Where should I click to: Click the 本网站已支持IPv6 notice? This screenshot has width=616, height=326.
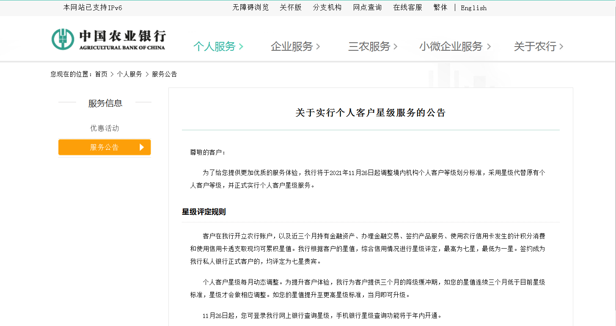pos(92,7)
